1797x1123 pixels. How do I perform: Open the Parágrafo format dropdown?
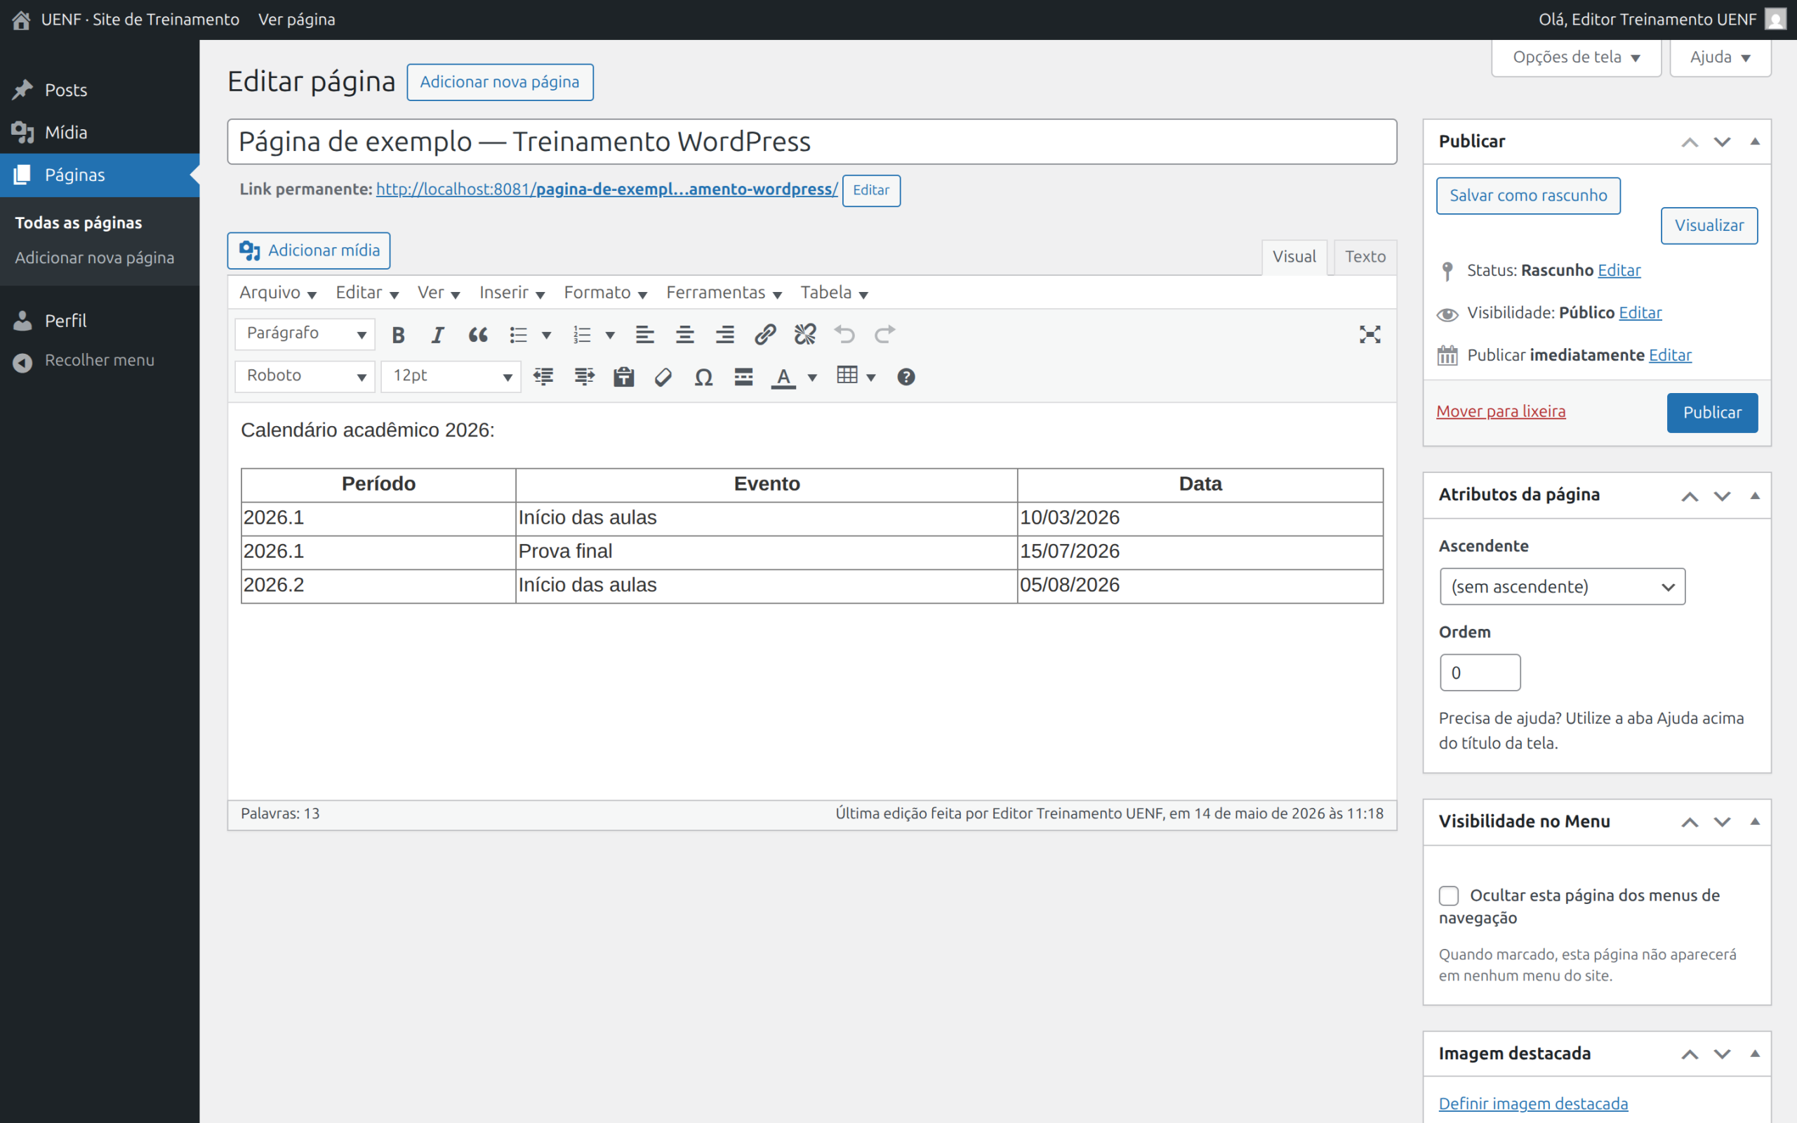coord(305,334)
